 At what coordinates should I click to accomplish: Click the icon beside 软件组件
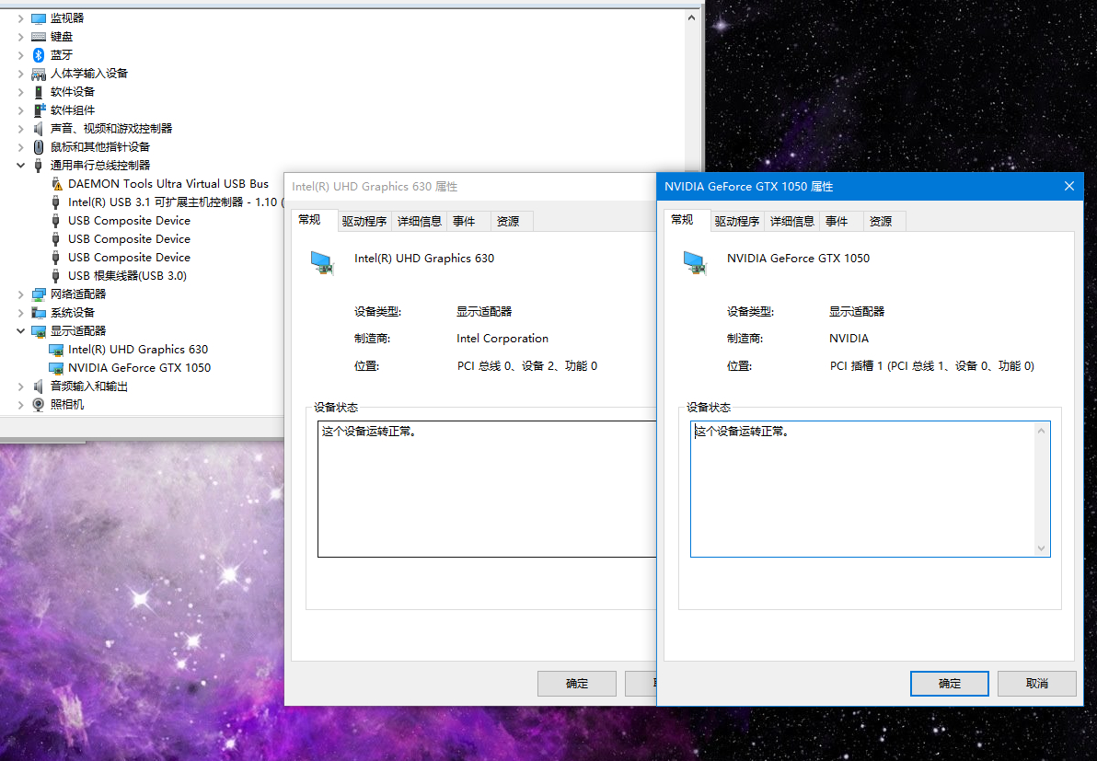pos(39,110)
